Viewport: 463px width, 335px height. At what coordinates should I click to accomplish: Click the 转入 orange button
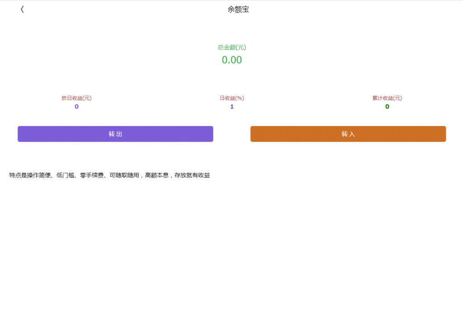(348, 134)
